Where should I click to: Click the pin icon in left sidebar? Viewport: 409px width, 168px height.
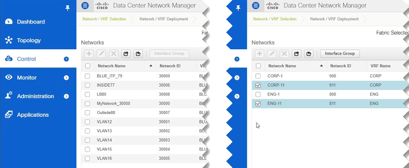(68, 8)
